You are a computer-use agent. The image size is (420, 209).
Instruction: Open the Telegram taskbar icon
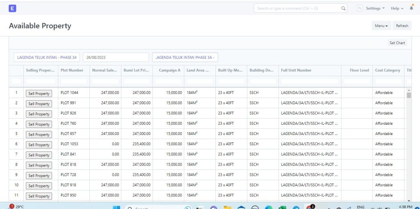tap(296, 208)
